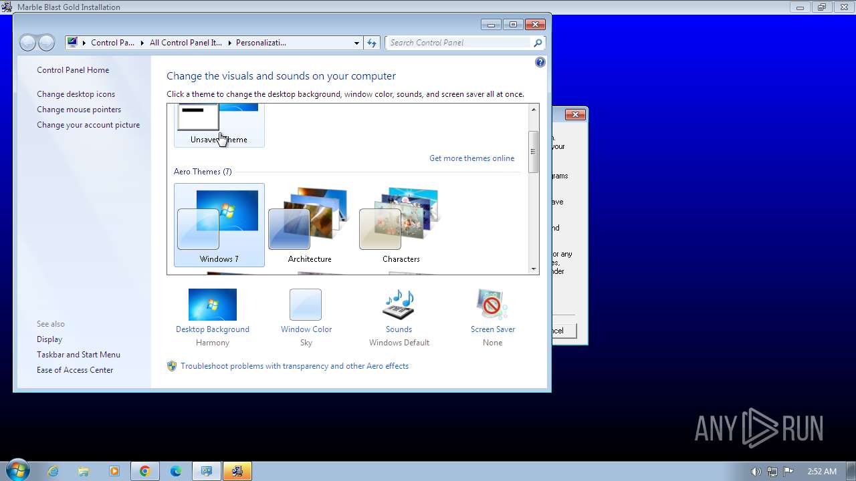
Task: Click the Sounds label link
Action: pos(399,329)
